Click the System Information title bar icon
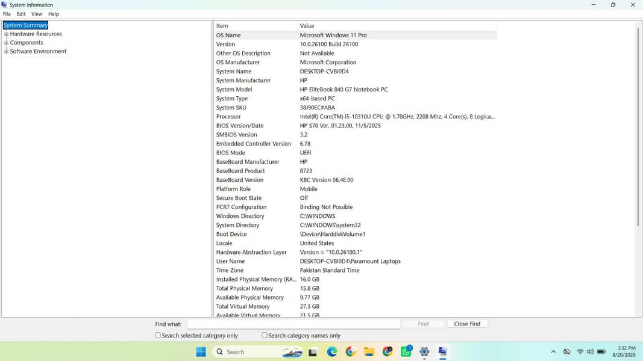Screen dimensions: 643x361 point(4,4)
